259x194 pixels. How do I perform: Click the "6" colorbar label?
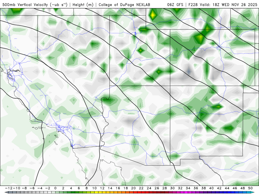[79, 188]
